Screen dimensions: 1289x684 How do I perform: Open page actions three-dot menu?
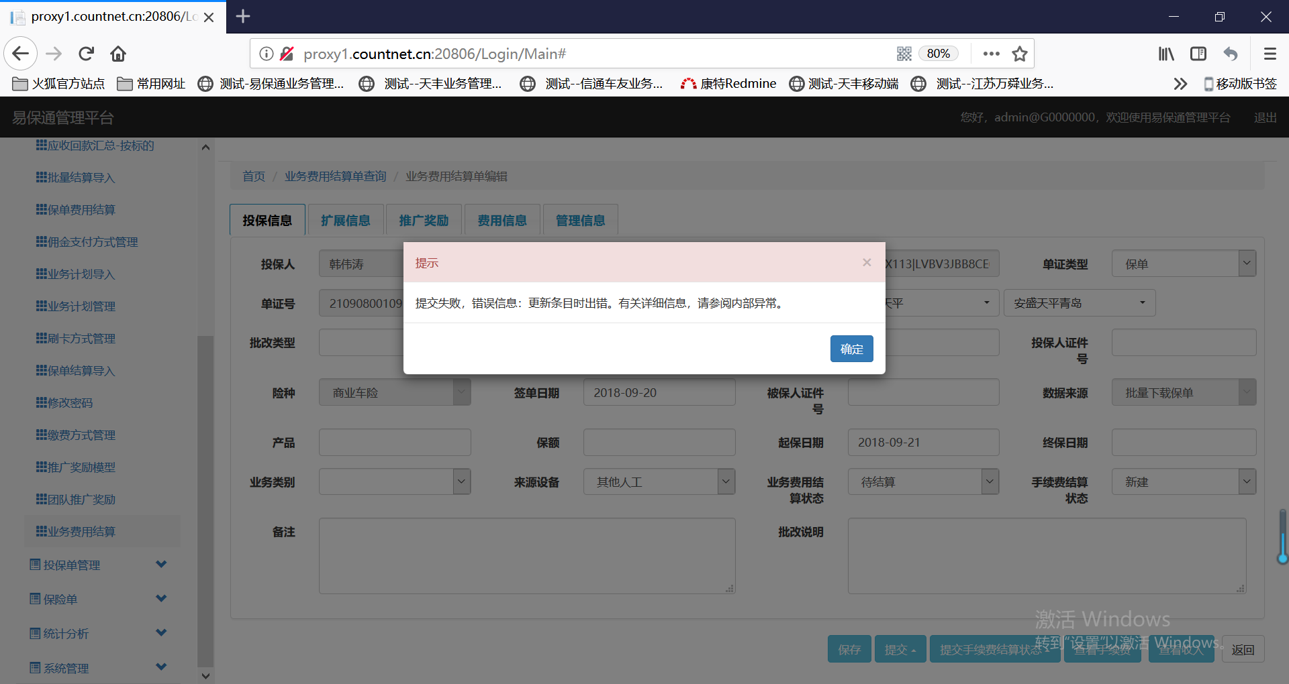[991, 54]
